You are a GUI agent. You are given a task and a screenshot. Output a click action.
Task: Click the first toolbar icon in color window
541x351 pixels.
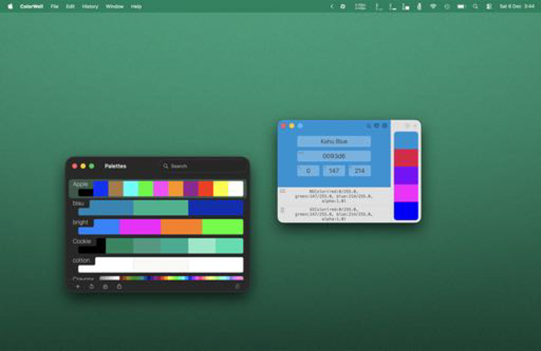(369, 126)
